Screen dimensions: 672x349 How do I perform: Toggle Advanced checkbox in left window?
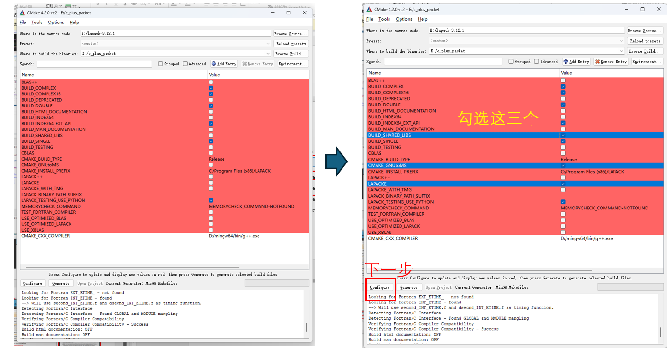(185, 64)
